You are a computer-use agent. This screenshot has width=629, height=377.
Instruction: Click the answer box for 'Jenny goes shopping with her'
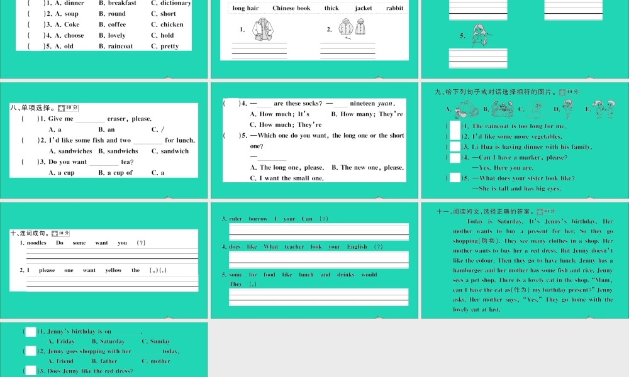click(x=31, y=351)
